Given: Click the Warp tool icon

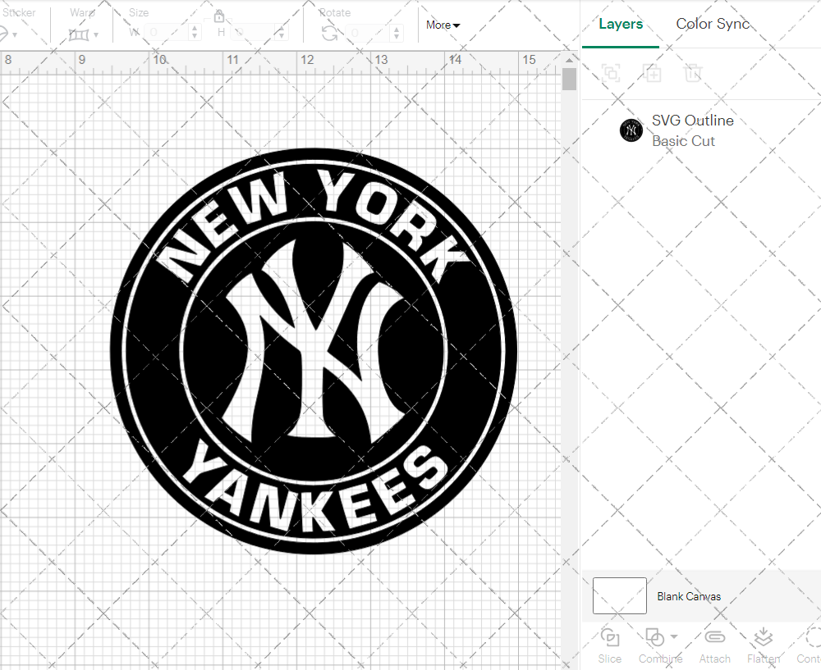Looking at the screenshot, I should pyautogui.click(x=80, y=34).
